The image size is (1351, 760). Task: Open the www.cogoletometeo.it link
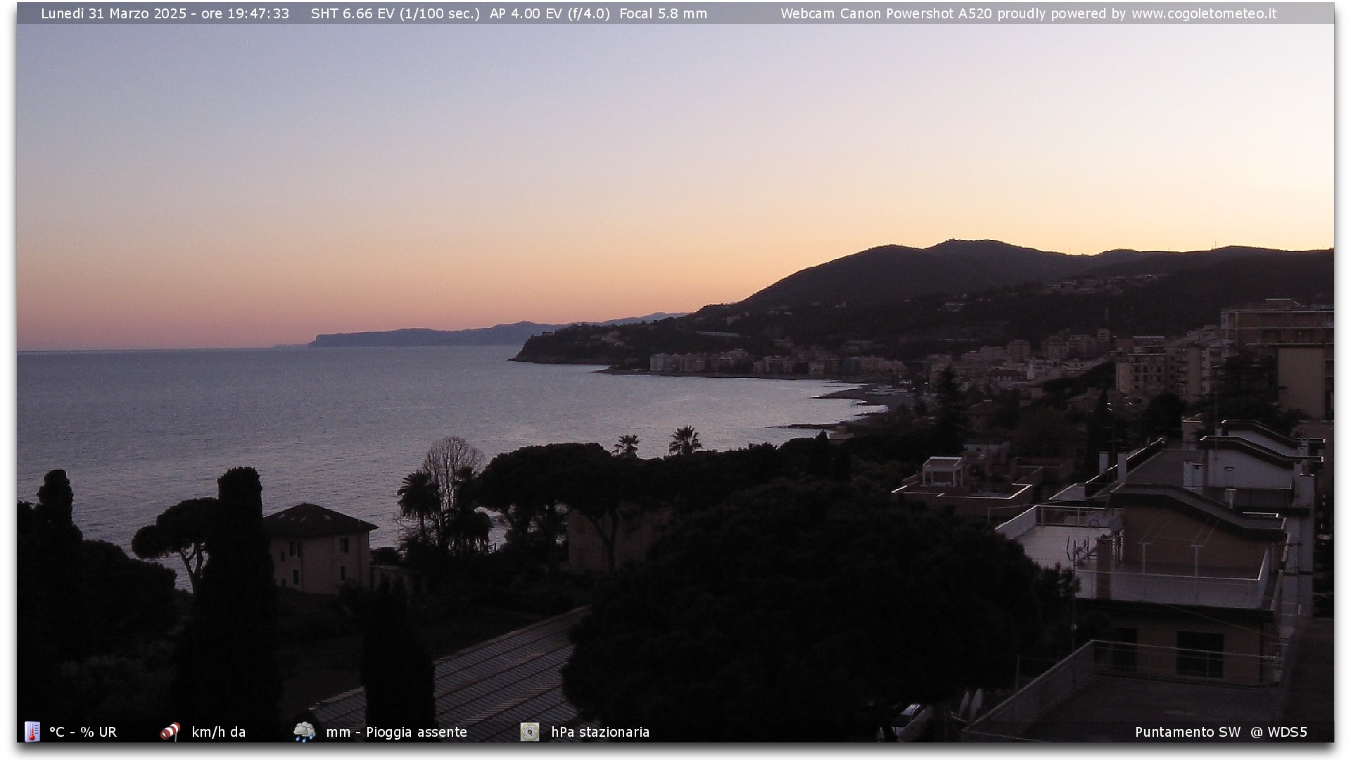tap(1204, 13)
